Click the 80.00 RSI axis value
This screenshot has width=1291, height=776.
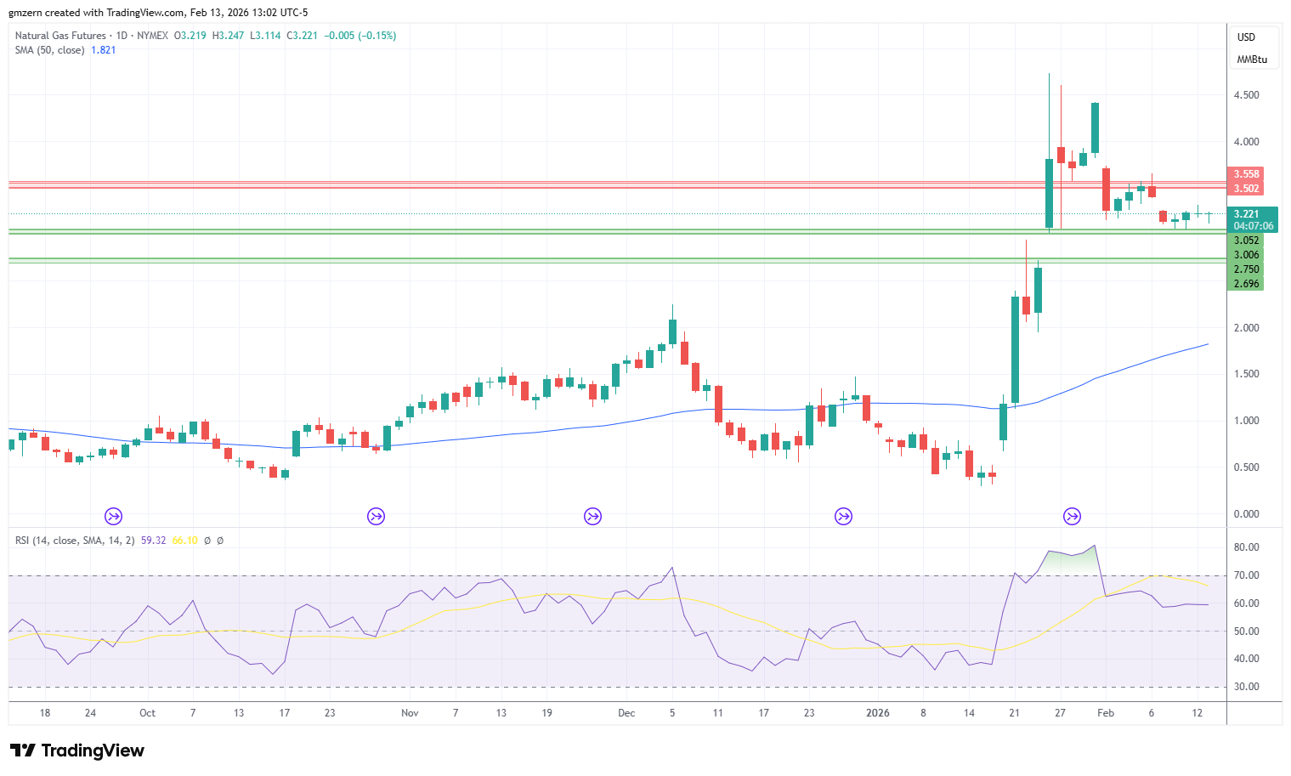click(1247, 547)
